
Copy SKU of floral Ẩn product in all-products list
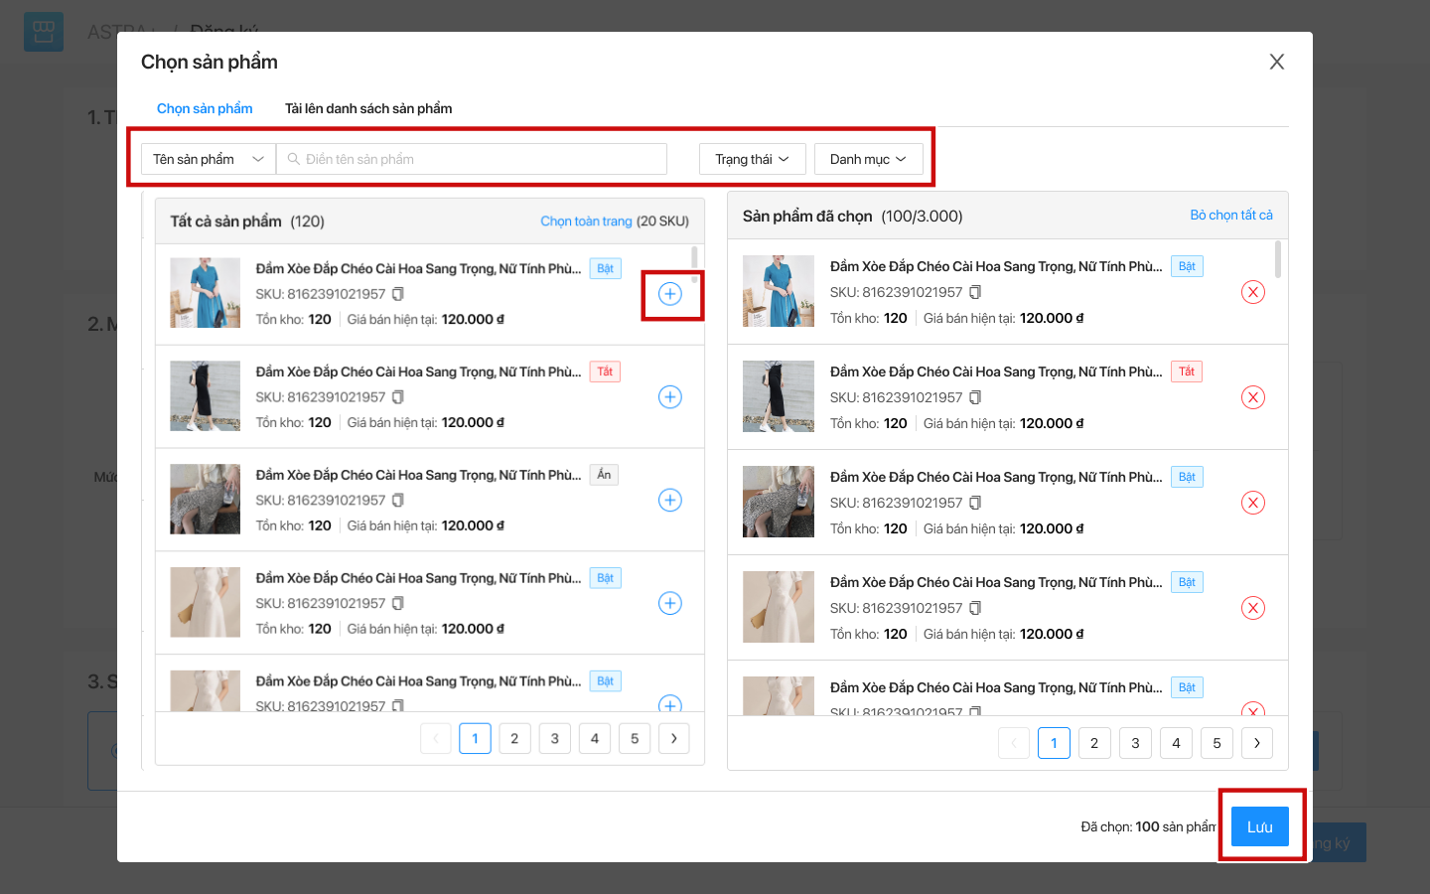click(398, 501)
